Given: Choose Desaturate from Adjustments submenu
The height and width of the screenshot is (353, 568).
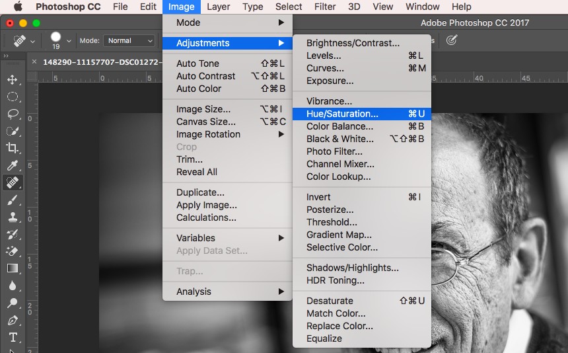Looking at the screenshot, I should coord(362,301).
